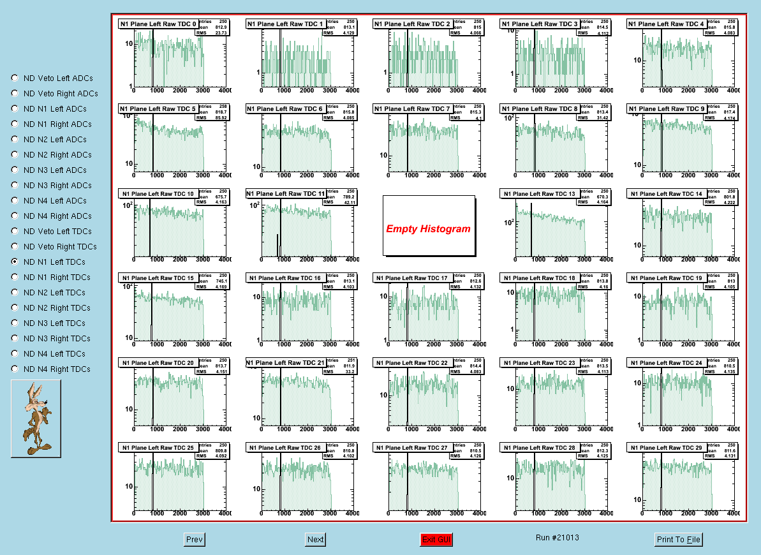The width and height of the screenshot is (761, 555).
Task: Open the N1 Plane Left Raw TDC 15 plot
Action: [x=175, y=310]
